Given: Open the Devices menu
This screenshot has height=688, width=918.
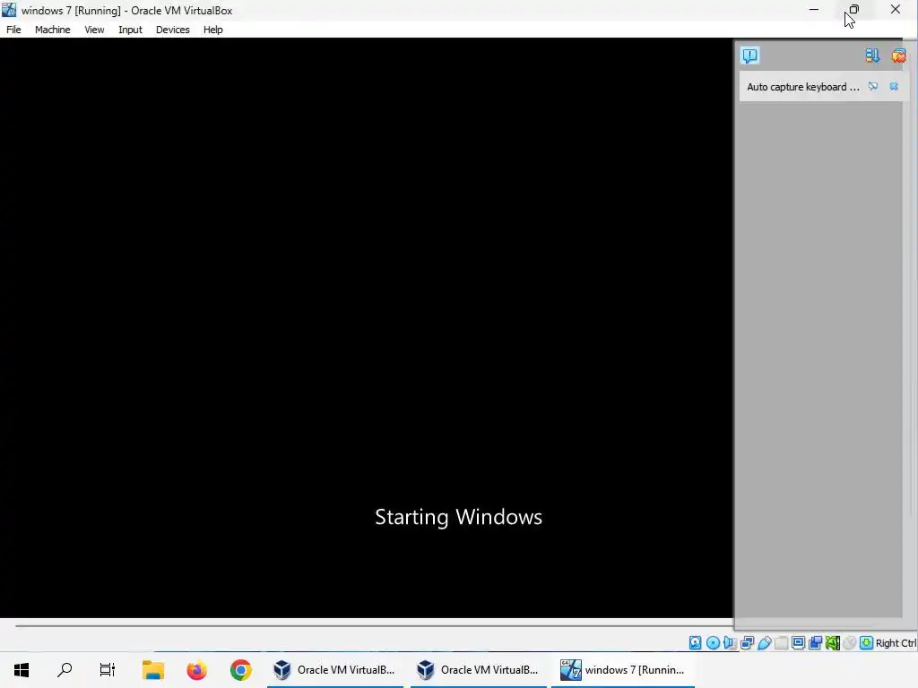Looking at the screenshot, I should click(172, 30).
